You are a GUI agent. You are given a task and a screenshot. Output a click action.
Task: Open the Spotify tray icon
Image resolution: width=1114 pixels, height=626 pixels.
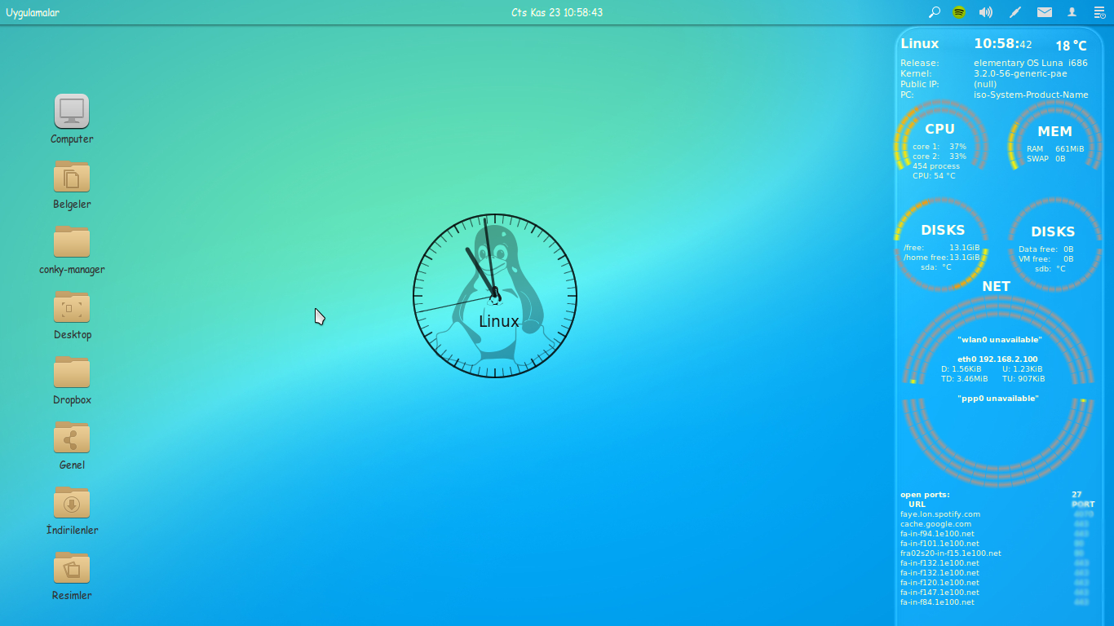pyautogui.click(x=960, y=12)
